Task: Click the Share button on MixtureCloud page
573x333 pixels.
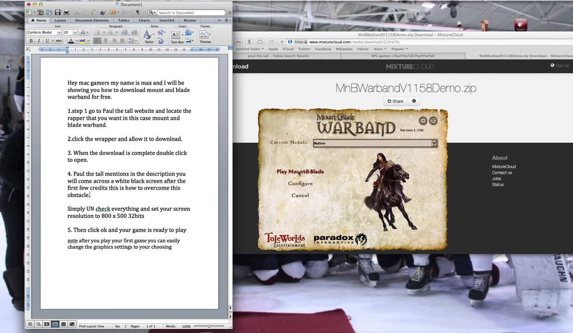Action: click(396, 101)
